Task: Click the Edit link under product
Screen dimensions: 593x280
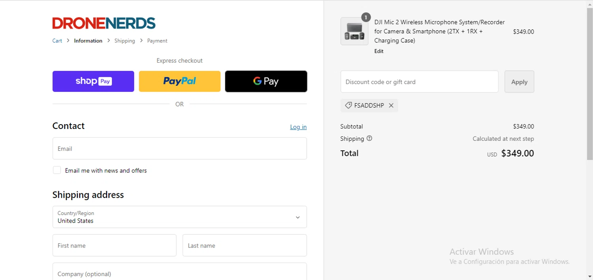Action: (379, 51)
